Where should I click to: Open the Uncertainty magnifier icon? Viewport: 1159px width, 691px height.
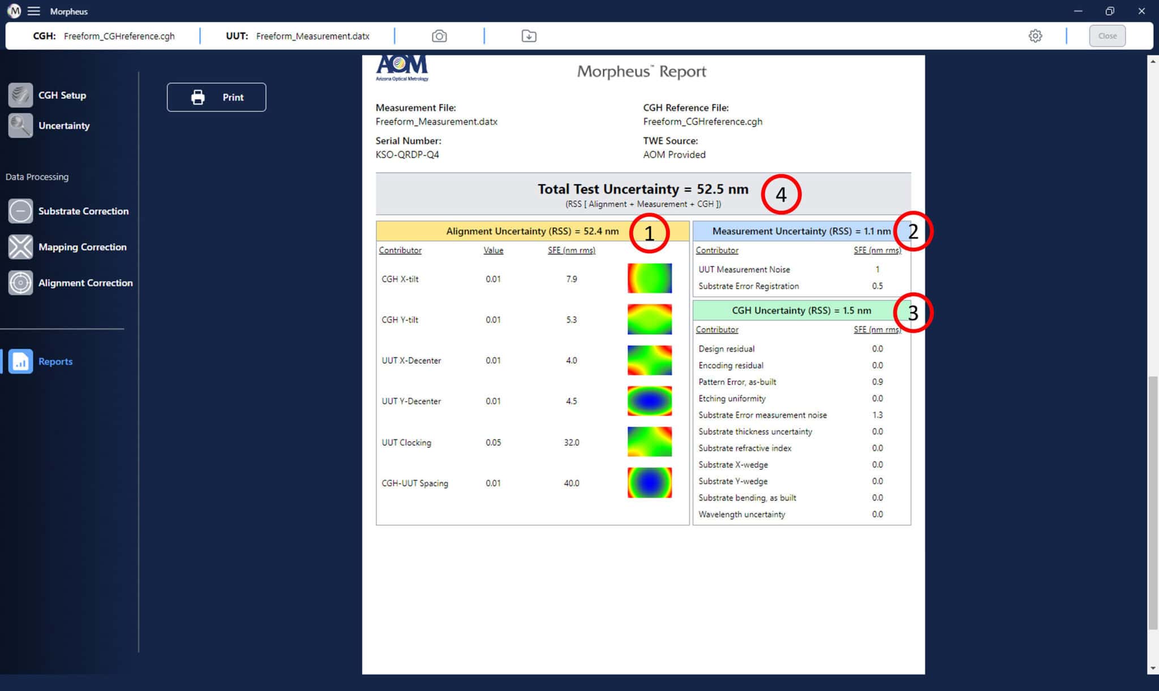[20, 126]
